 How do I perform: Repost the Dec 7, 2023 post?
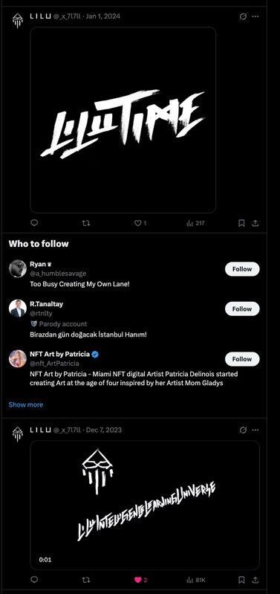point(86,580)
